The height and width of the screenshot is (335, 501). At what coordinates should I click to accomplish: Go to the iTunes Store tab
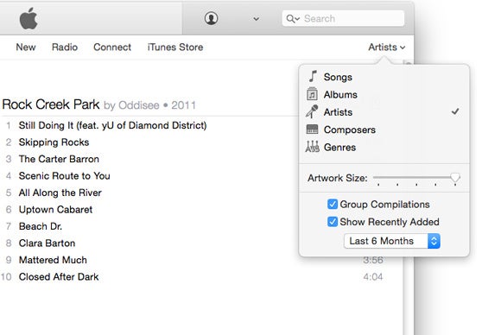click(x=175, y=47)
